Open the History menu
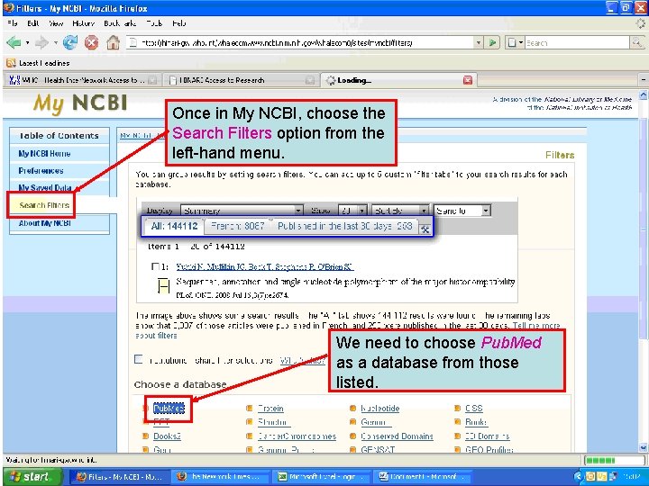 click(x=84, y=23)
